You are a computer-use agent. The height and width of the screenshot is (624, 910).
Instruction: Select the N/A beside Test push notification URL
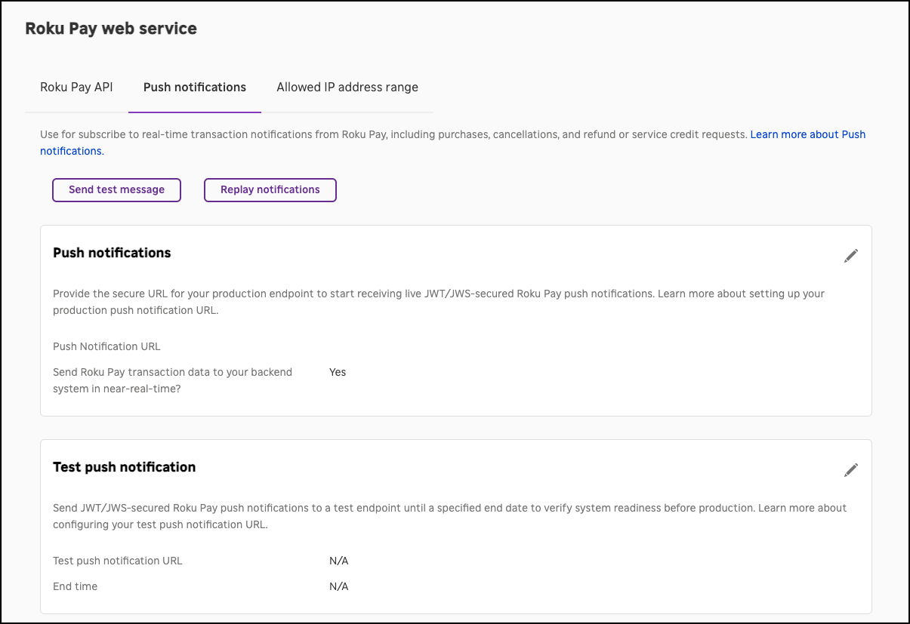(x=338, y=560)
